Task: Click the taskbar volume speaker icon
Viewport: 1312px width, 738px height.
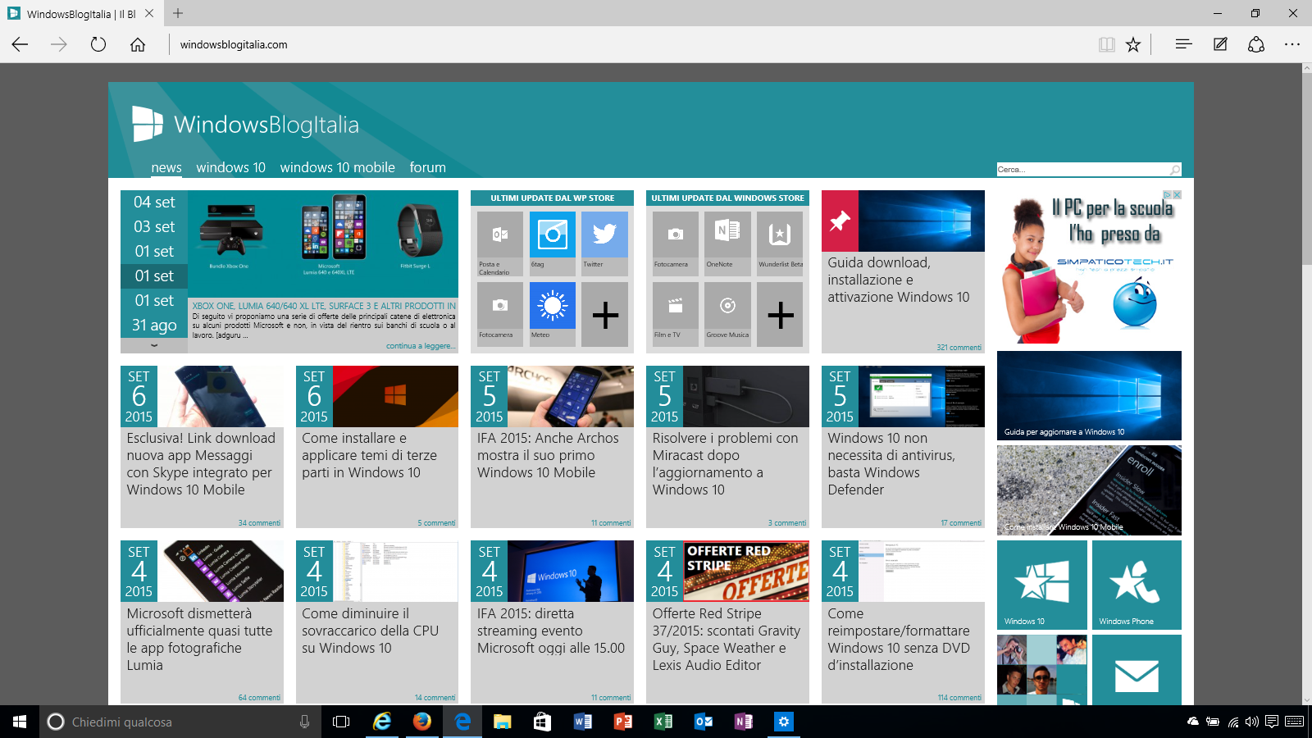Action: [1251, 722]
